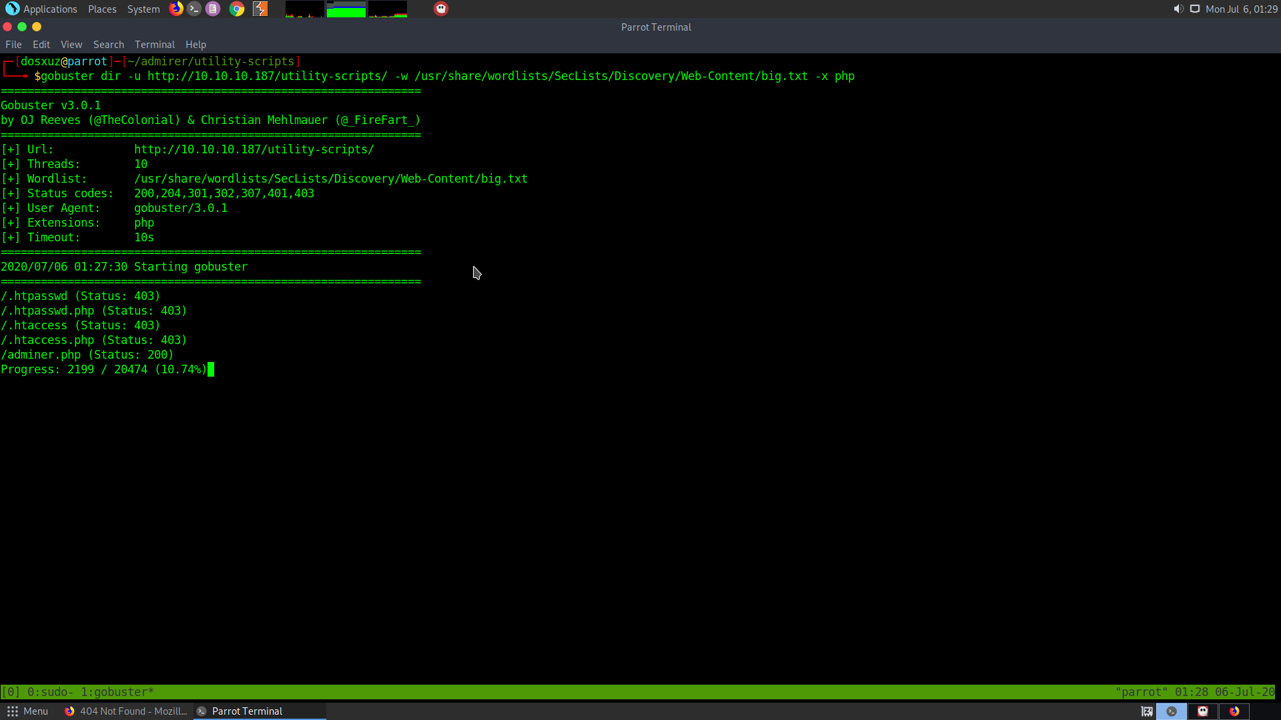Image resolution: width=1281 pixels, height=720 pixels.
Task: Open the Search menu
Action: pyautogui.click(x=108, y=45)
